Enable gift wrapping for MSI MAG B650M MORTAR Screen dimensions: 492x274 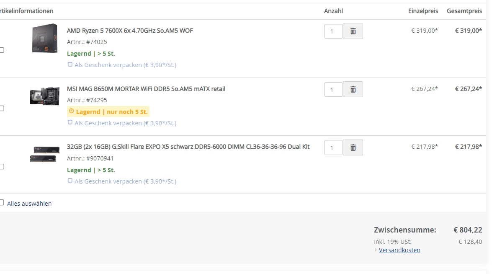70,122
